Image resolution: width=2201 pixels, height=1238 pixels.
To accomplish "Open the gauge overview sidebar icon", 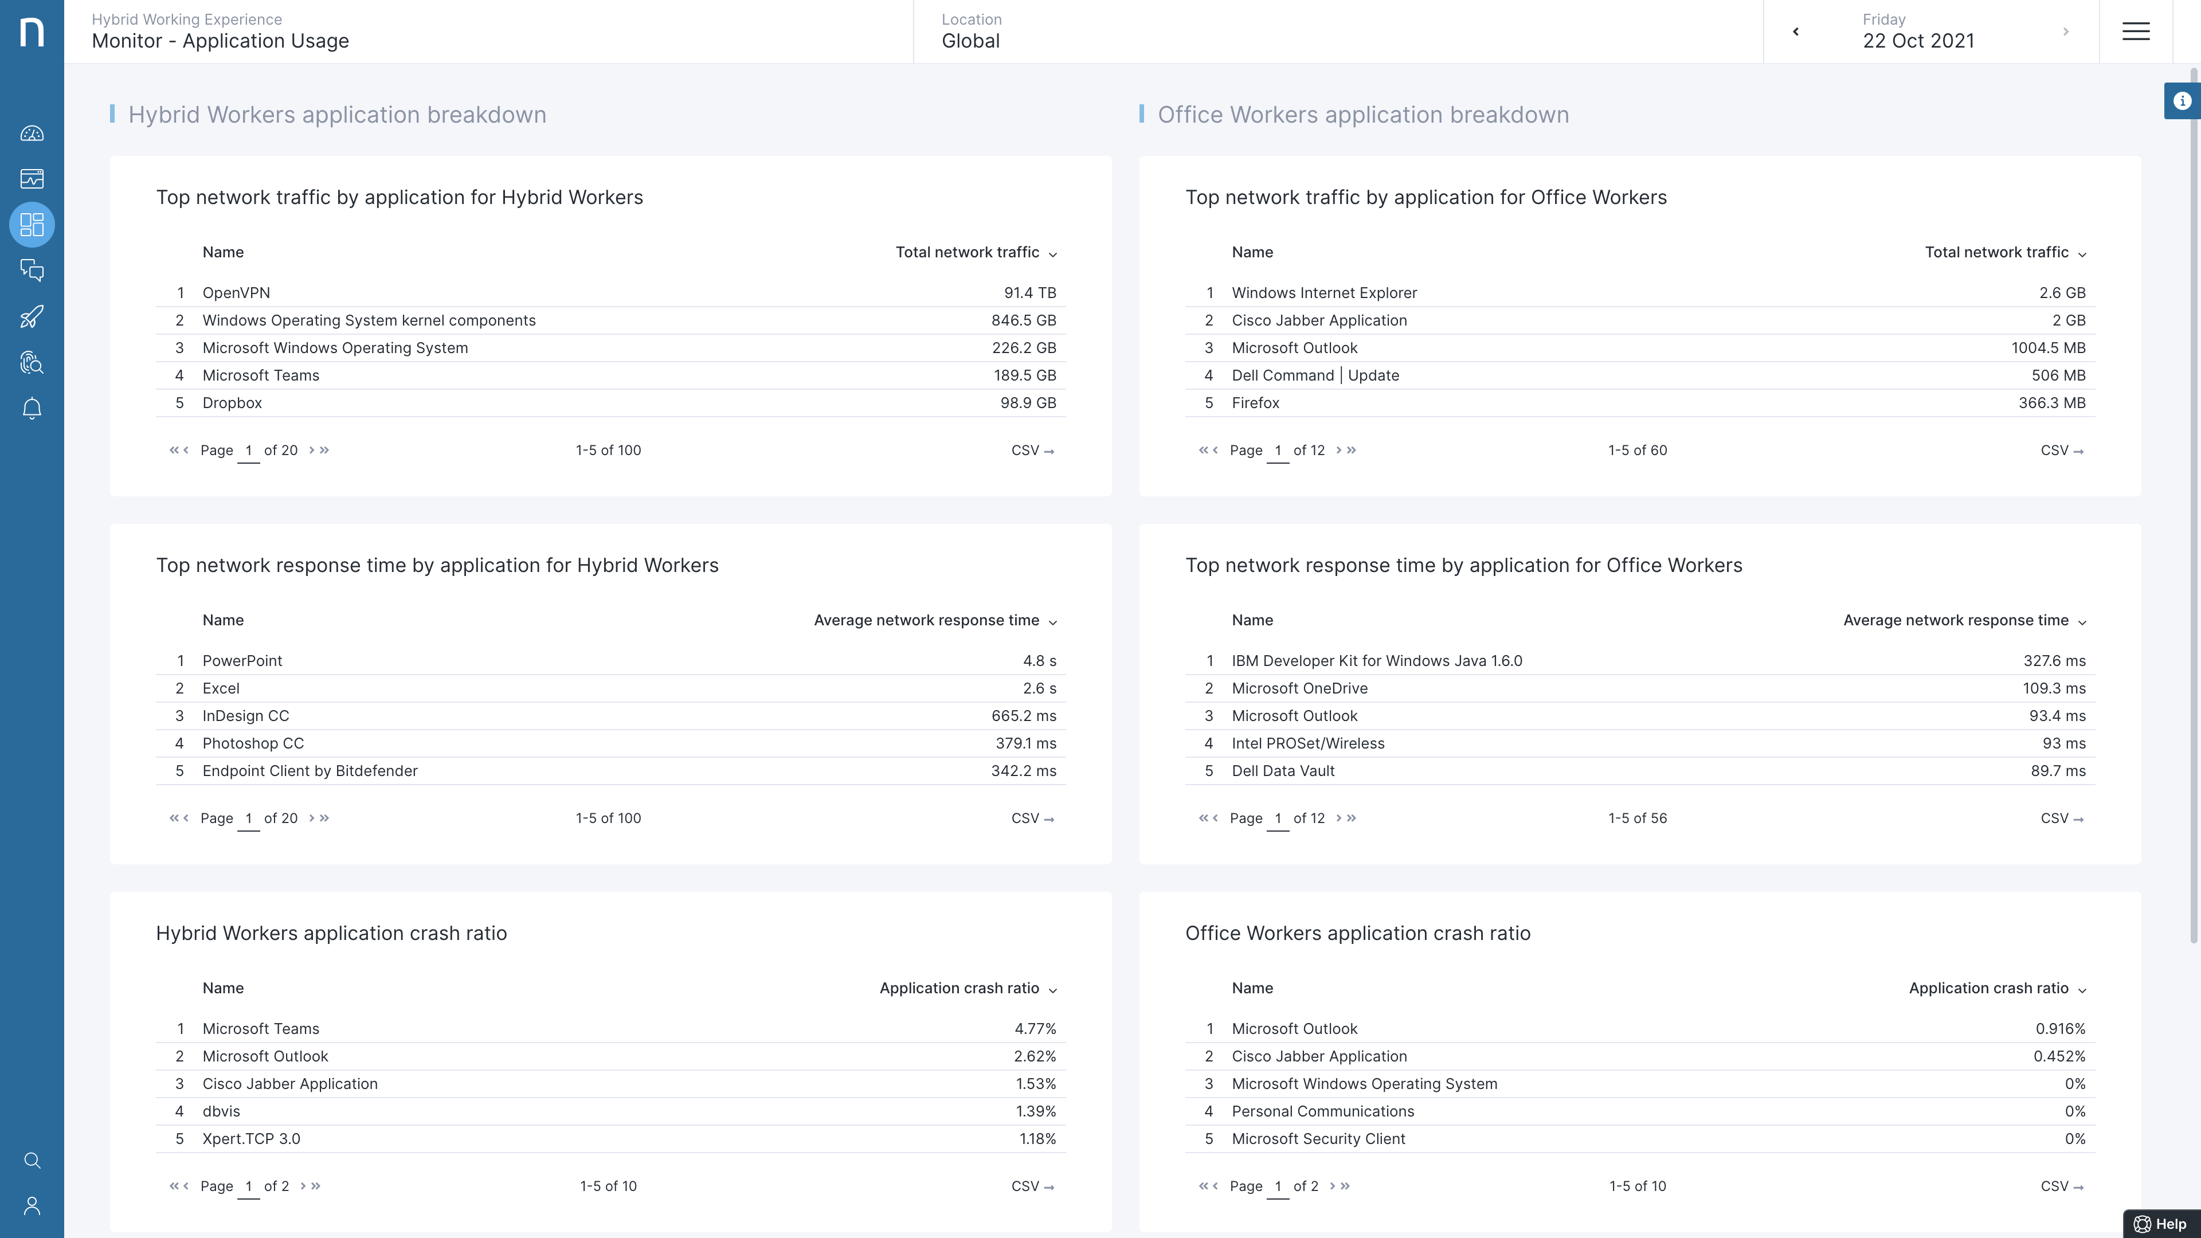I will coord(32,134).
